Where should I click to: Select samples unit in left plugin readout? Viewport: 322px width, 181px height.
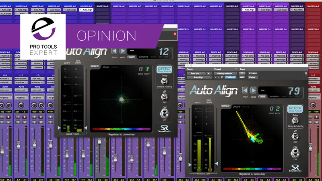point(143,57)
